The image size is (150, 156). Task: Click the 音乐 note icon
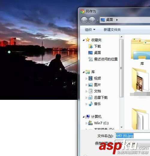pyautogui.click(x=91, y=104)
